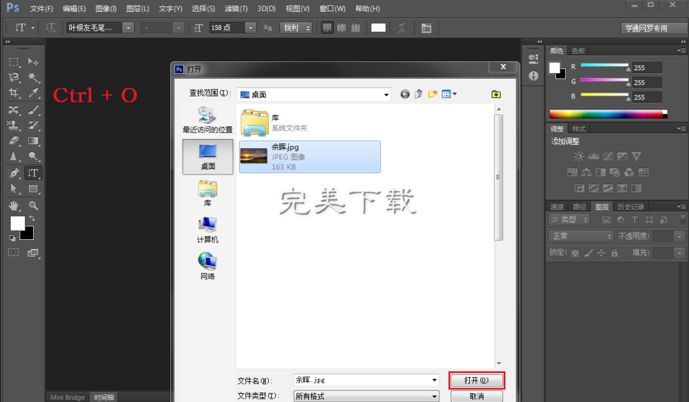Switch to the 色板 tab
The height and width of the screenshot is (402, 689).
click(578, 51)
